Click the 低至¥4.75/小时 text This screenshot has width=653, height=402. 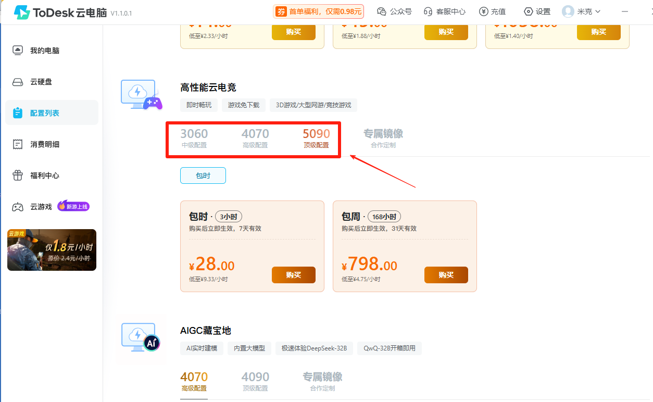coord(361,279)
